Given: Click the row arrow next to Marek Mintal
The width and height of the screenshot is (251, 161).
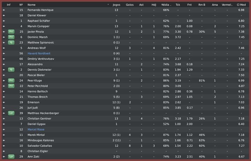Looking at the screenshot, I should 4,135.
